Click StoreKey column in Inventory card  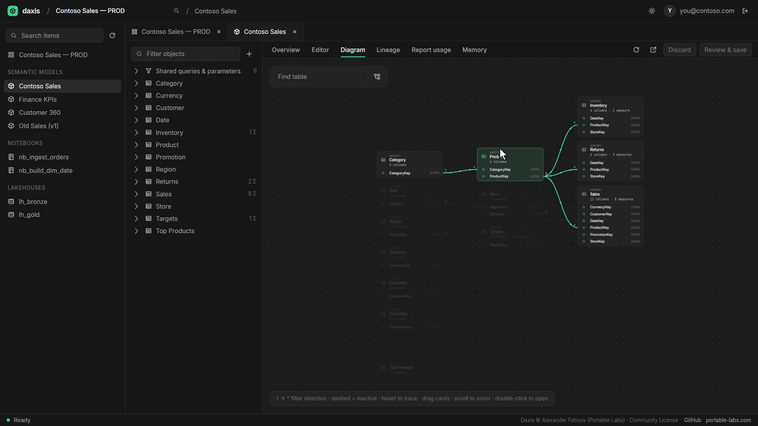point(610,132)
